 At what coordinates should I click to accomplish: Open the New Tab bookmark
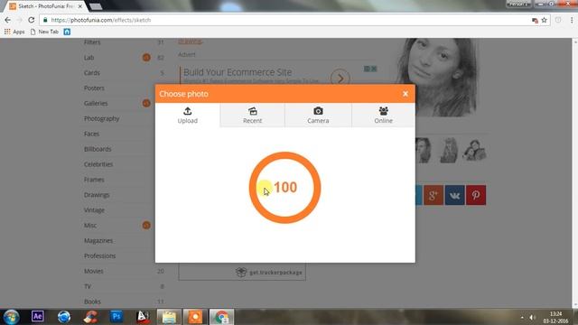[x=44, y=32]
